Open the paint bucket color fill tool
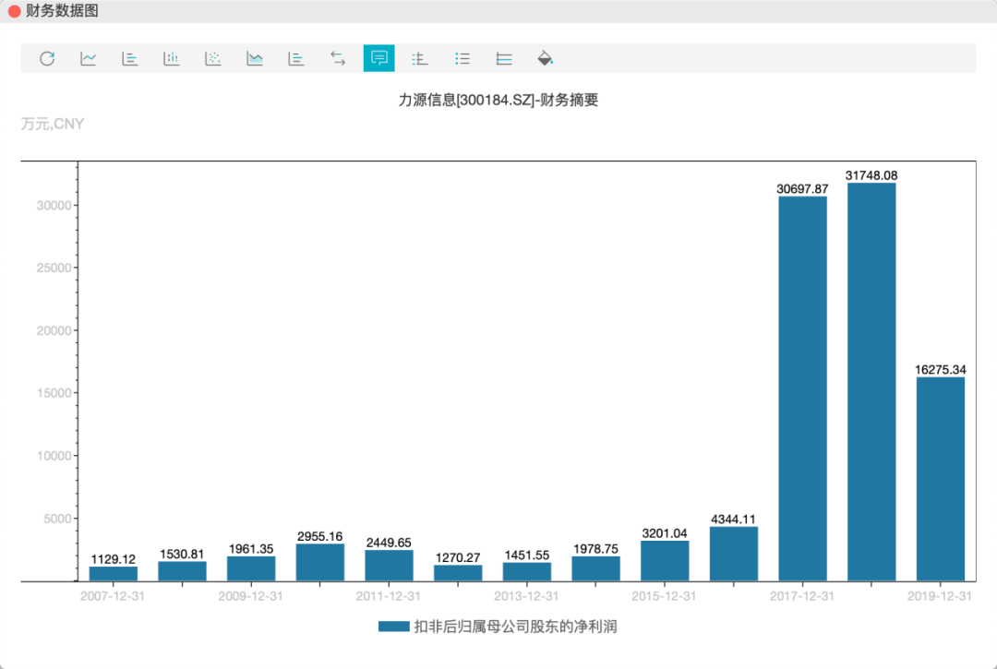 (x=546, y=58)
